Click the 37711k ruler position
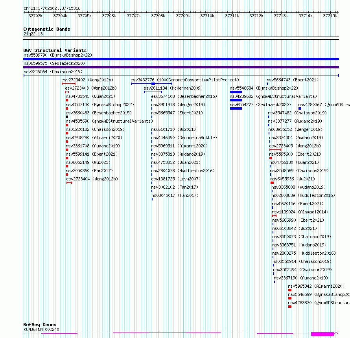Image resolution: width=350 pixels, height=338 pixels. [232, 16]
